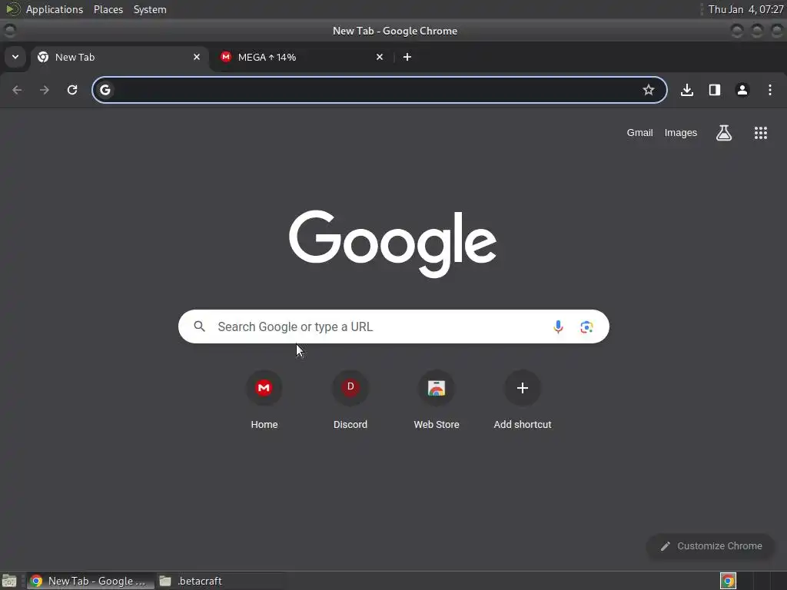Open the Google apps grid

coord(760,133)
